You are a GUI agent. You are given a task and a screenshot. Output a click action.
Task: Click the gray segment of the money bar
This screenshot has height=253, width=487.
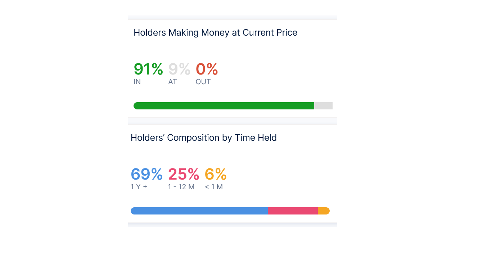tap(323, 106)
